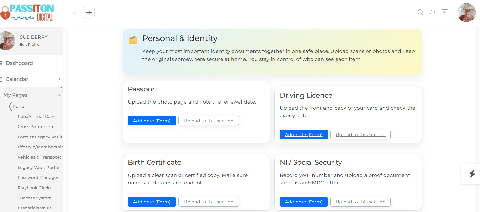
Task: Open Password Manager page
Action: click(38, 177)
